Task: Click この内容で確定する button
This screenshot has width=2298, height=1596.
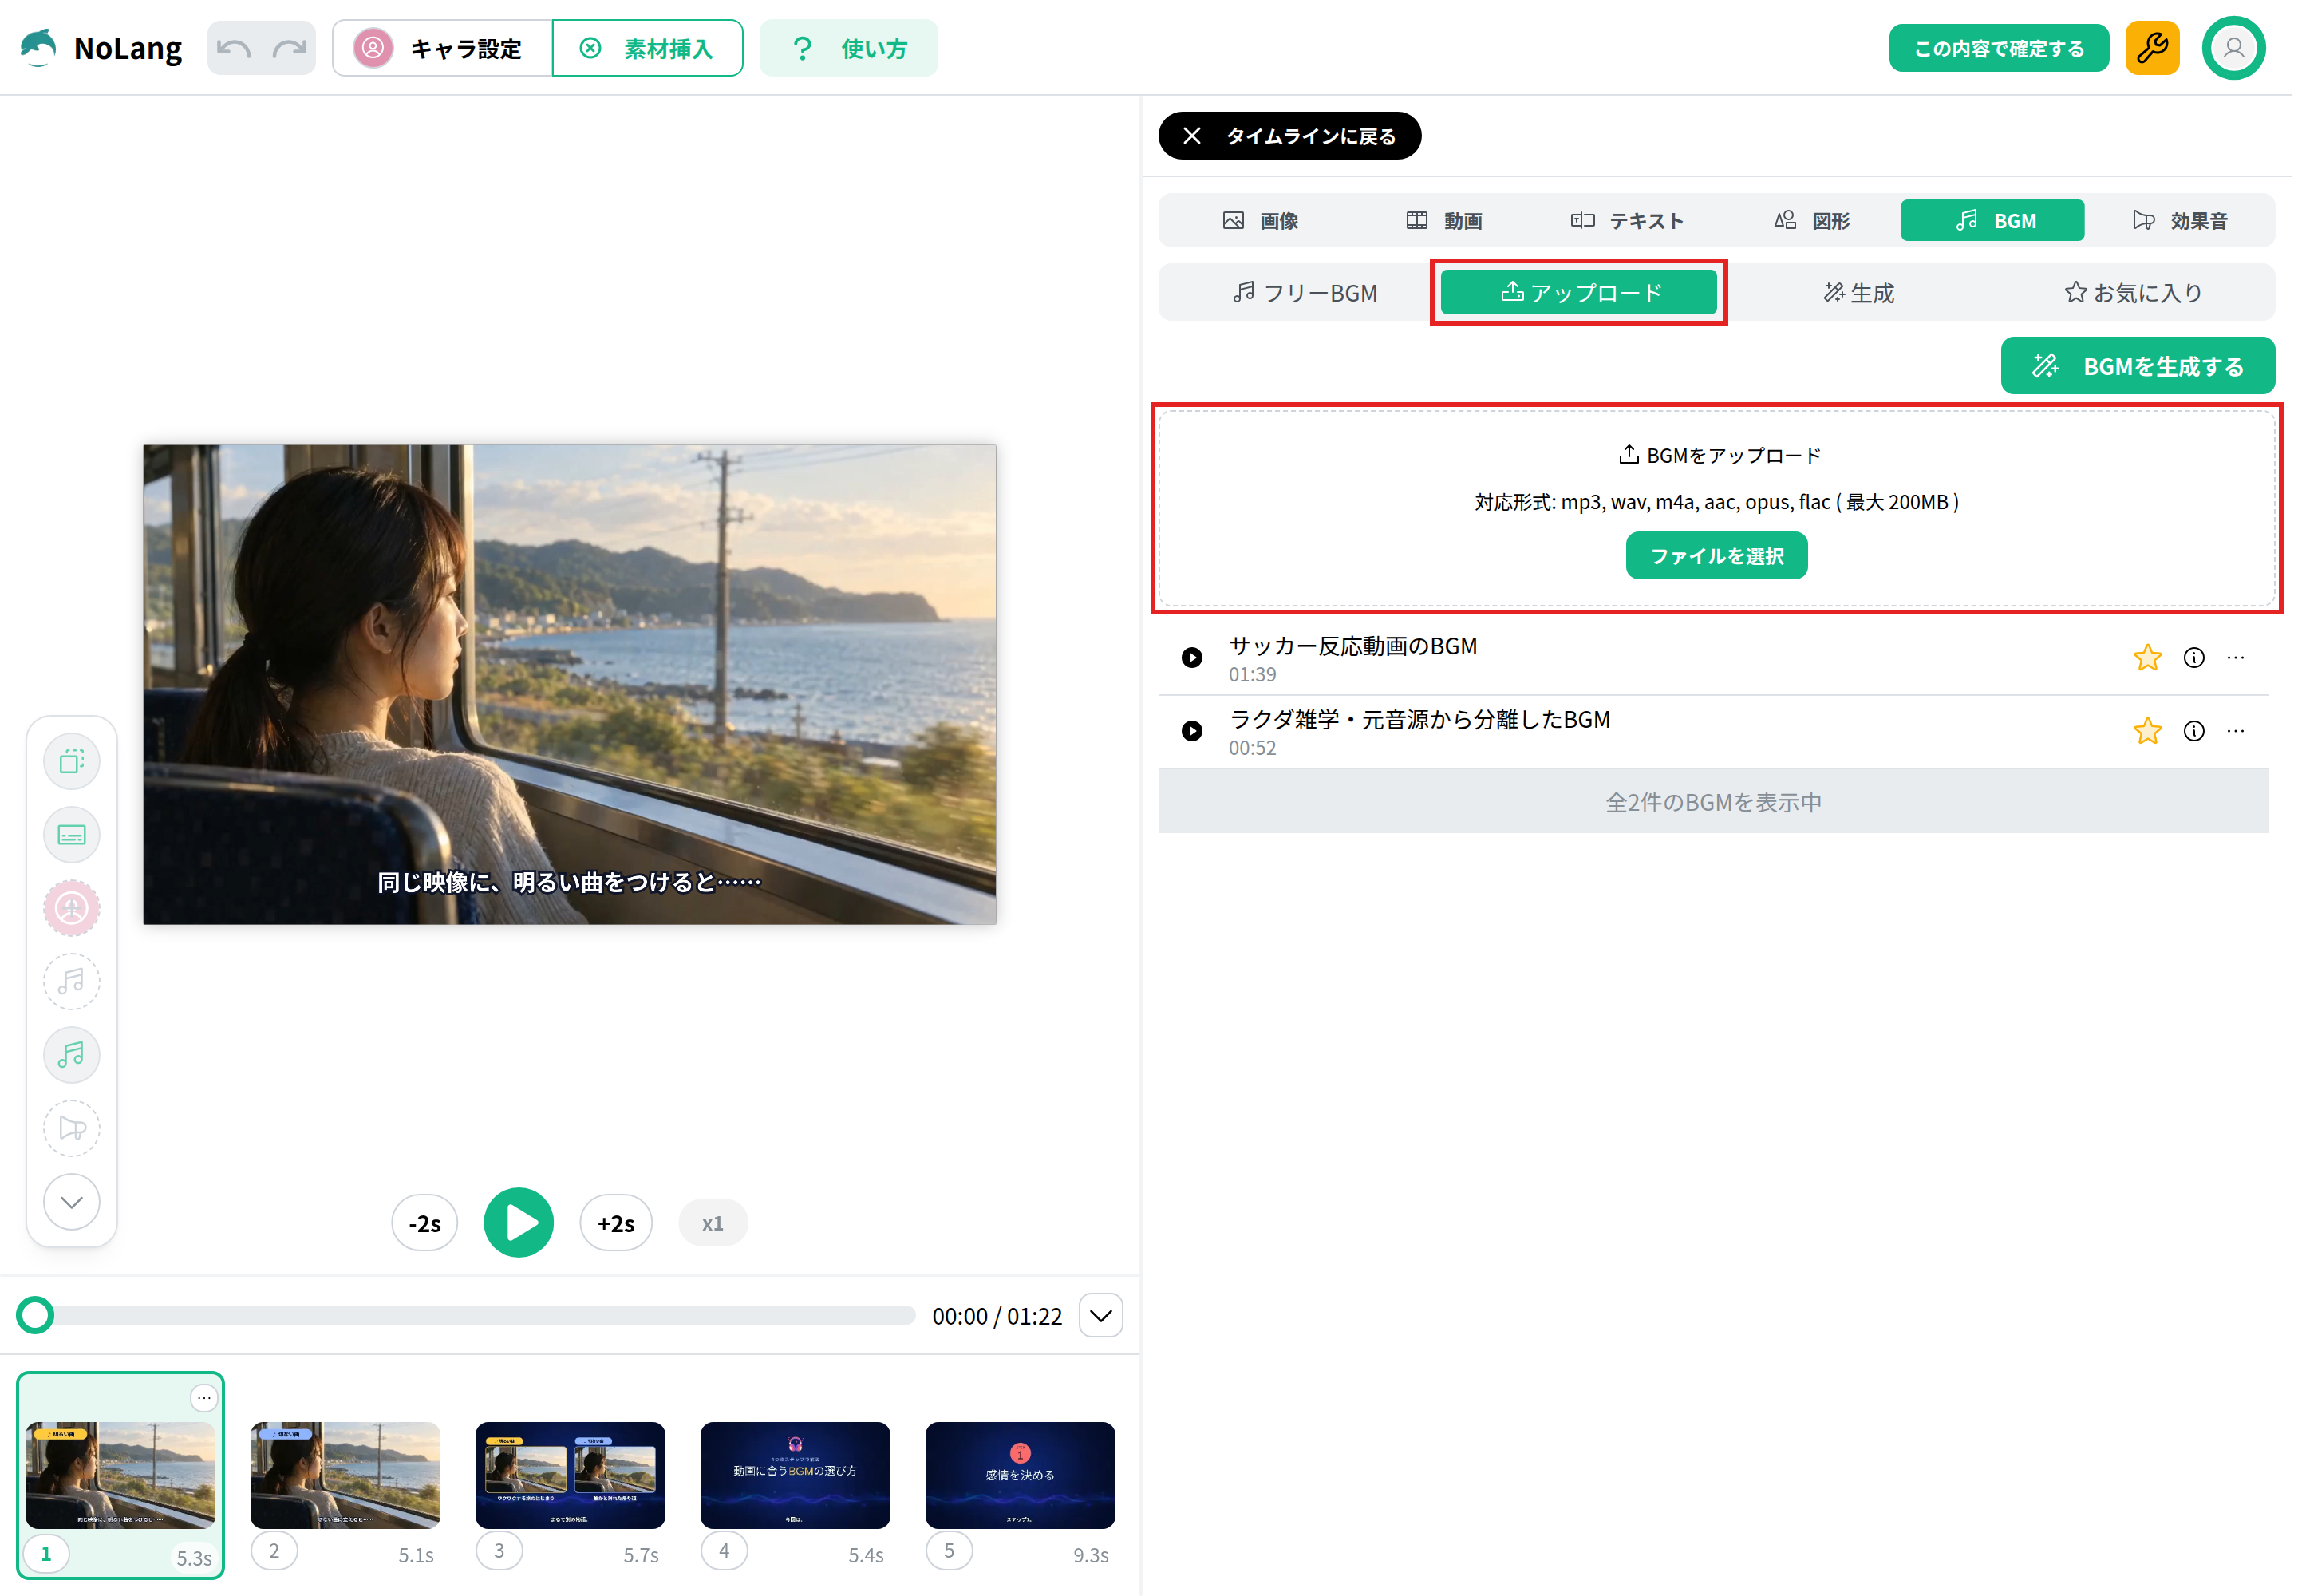Action: point(1998,48)
